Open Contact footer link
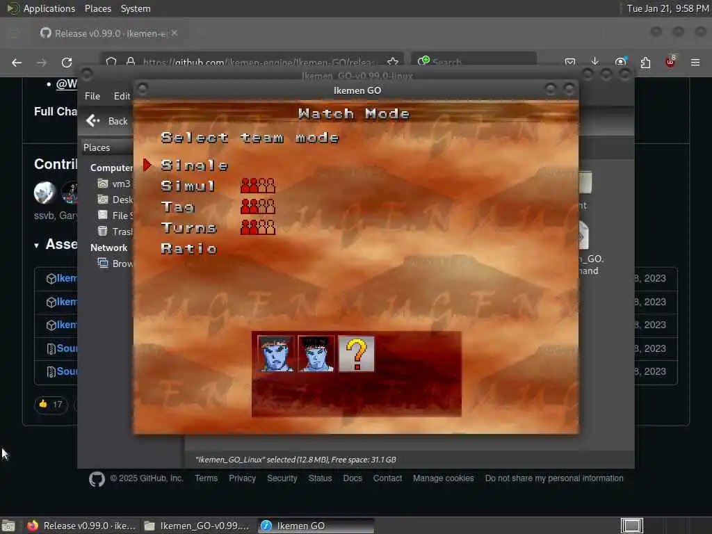Image resolution: width=712 pixels, height=534 pixels. point(387,478)
